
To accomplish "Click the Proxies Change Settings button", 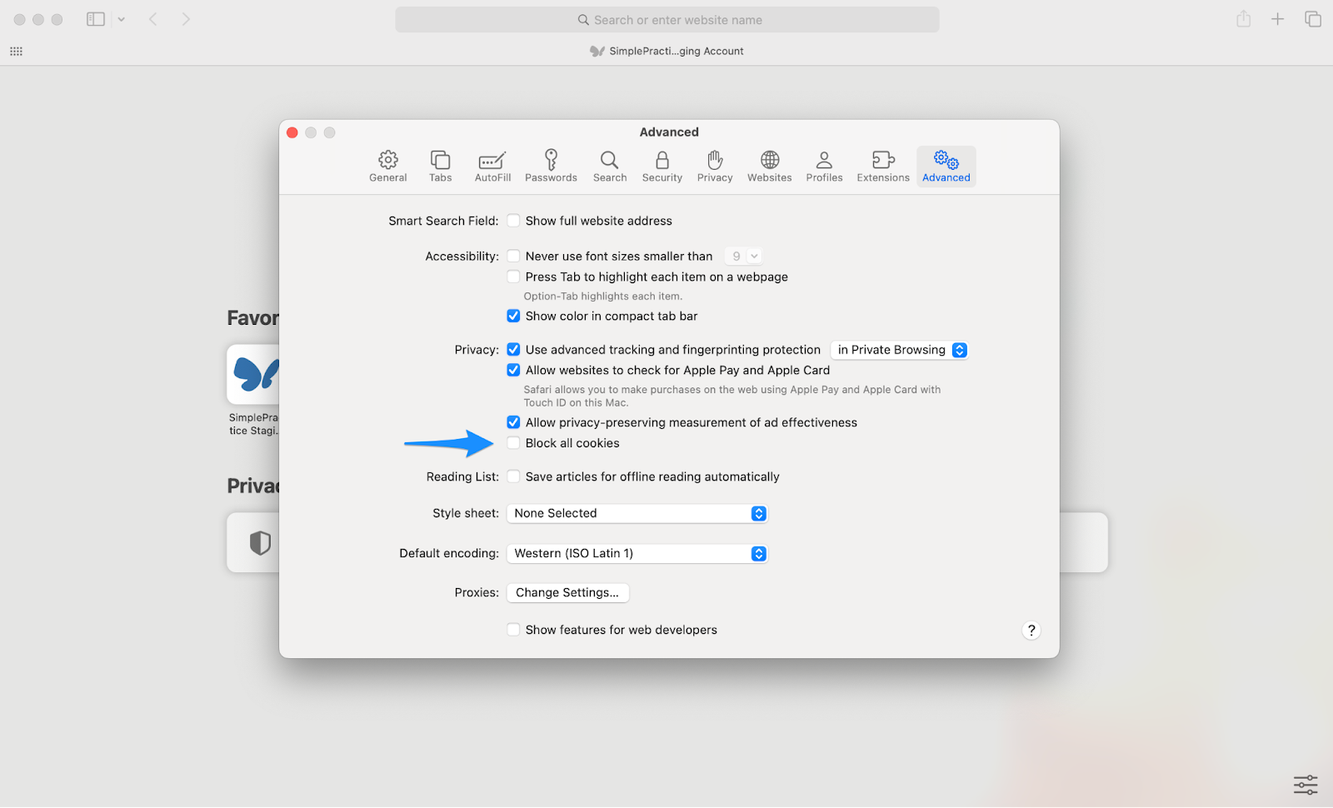I will 567,592.
